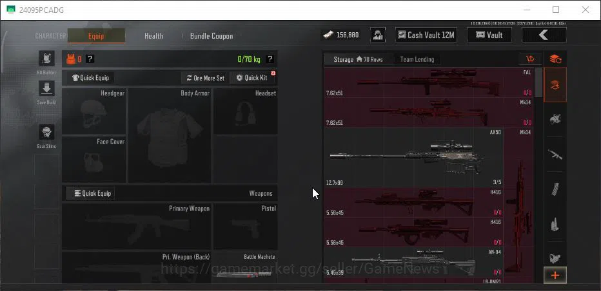Open the Team Lending tab
The width and height of the screenshot is (601, 291).
click(x=417, y=59)
